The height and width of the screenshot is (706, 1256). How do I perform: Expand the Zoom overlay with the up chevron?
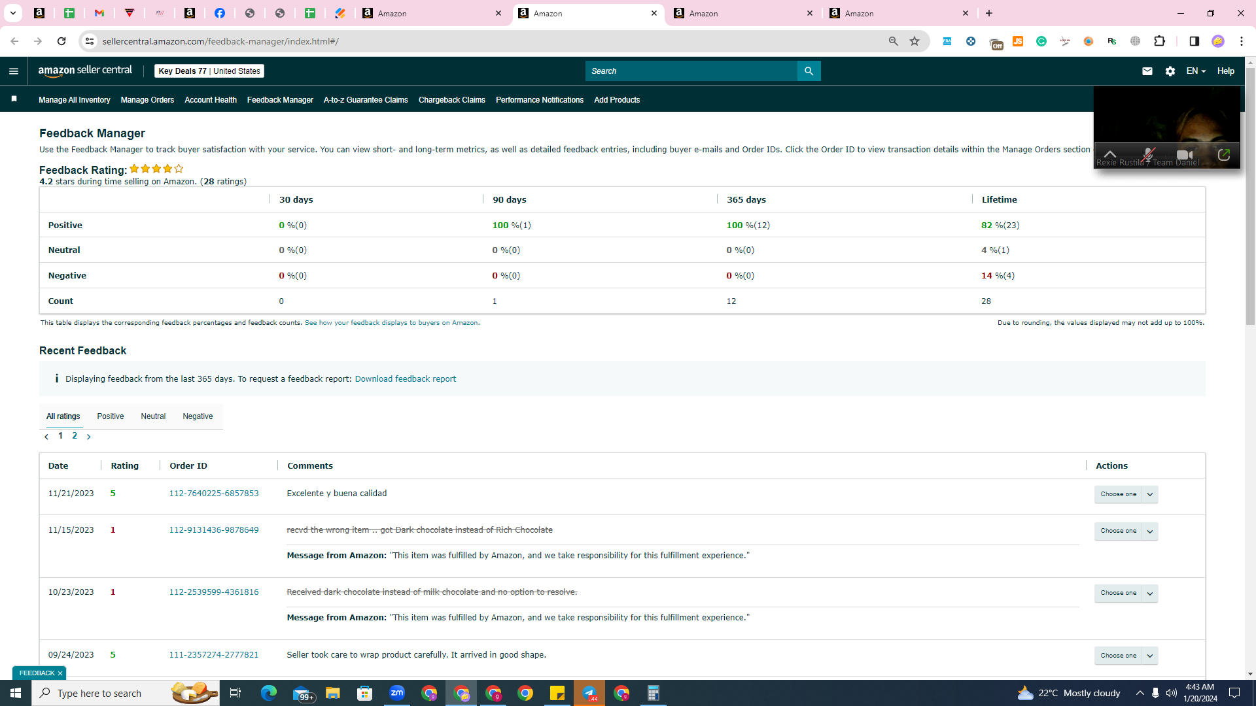pos(1110,154)
